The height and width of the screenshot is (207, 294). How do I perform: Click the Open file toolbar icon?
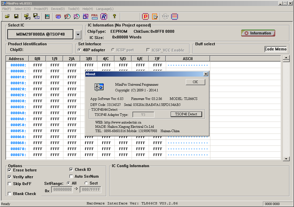tap(7, 17)
